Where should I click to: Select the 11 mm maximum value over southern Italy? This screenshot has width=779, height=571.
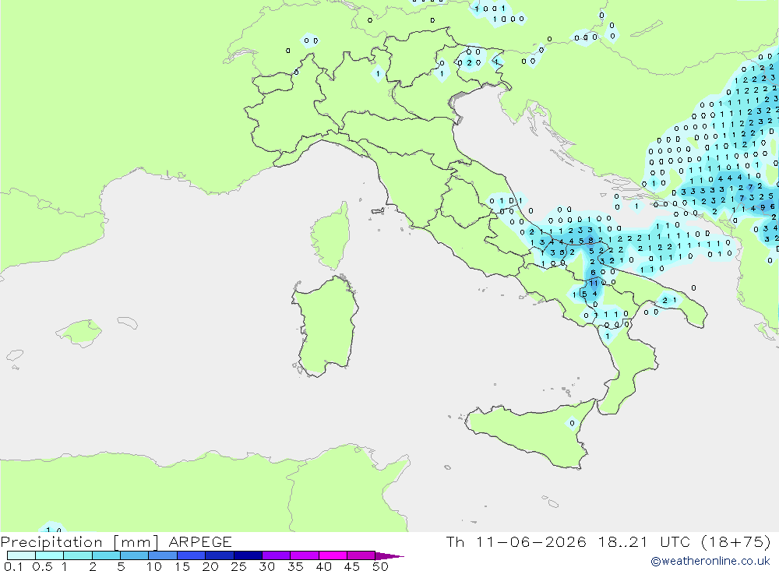[594, 284]
